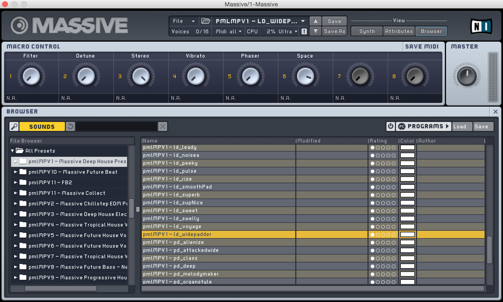Switch to the Synth view

[366, 31]
